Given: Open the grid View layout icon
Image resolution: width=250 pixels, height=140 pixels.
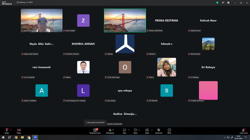Looking at the screenshot, I should [x=228, y=3].
